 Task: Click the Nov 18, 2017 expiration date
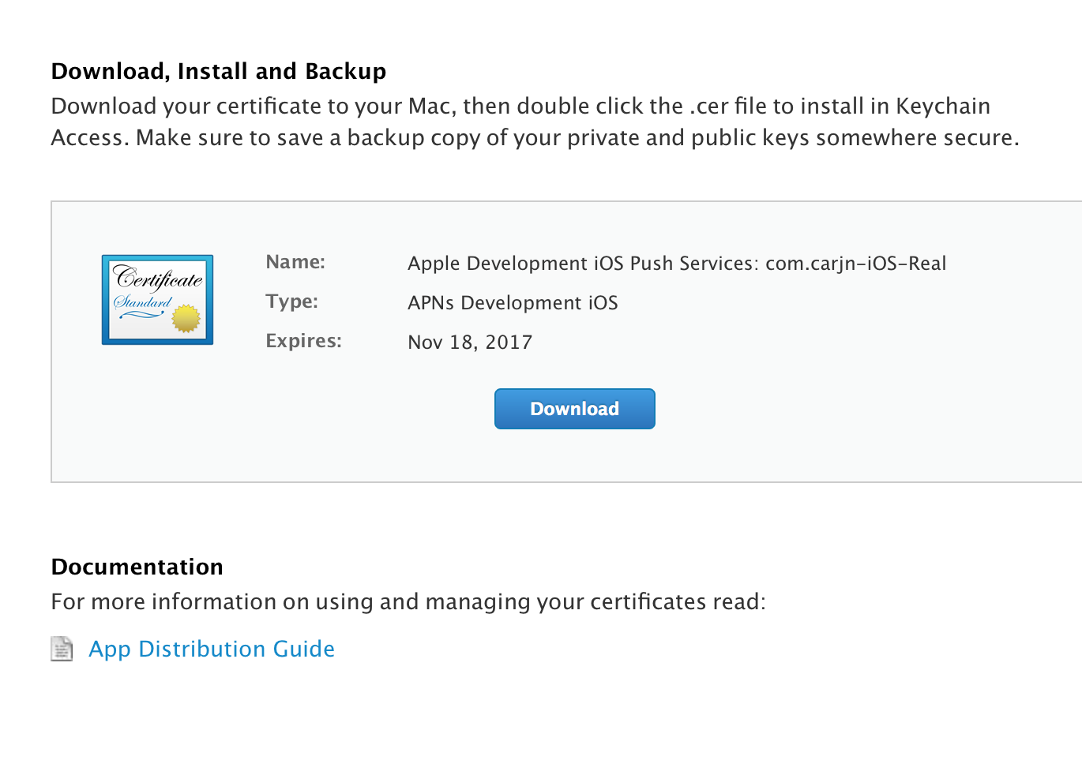[470, 343]
